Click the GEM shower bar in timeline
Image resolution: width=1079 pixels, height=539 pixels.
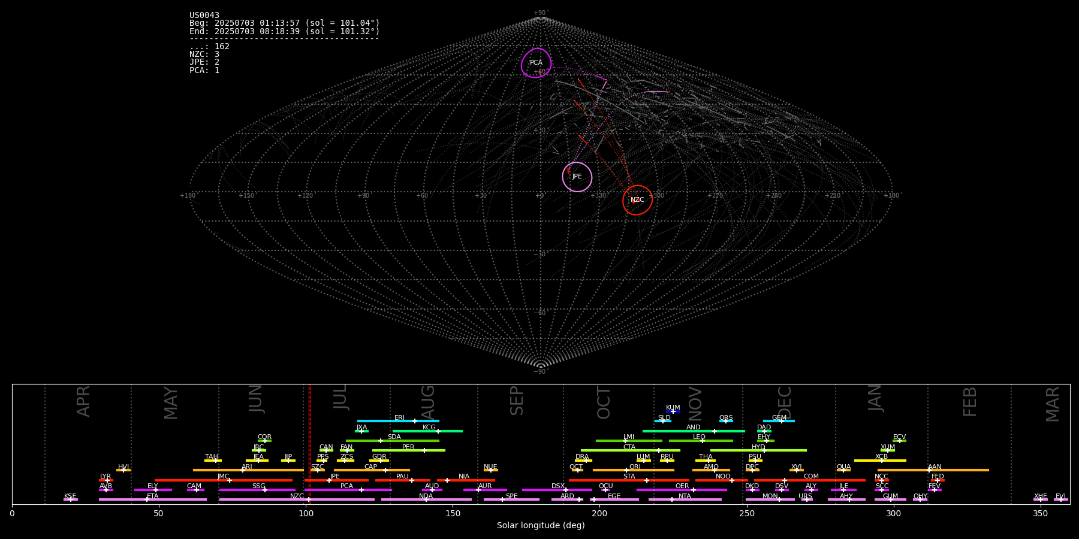(x=779, y=421)
